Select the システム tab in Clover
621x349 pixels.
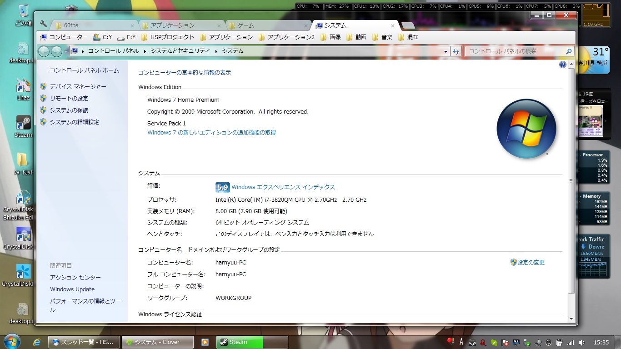click(x=356, y=25)
